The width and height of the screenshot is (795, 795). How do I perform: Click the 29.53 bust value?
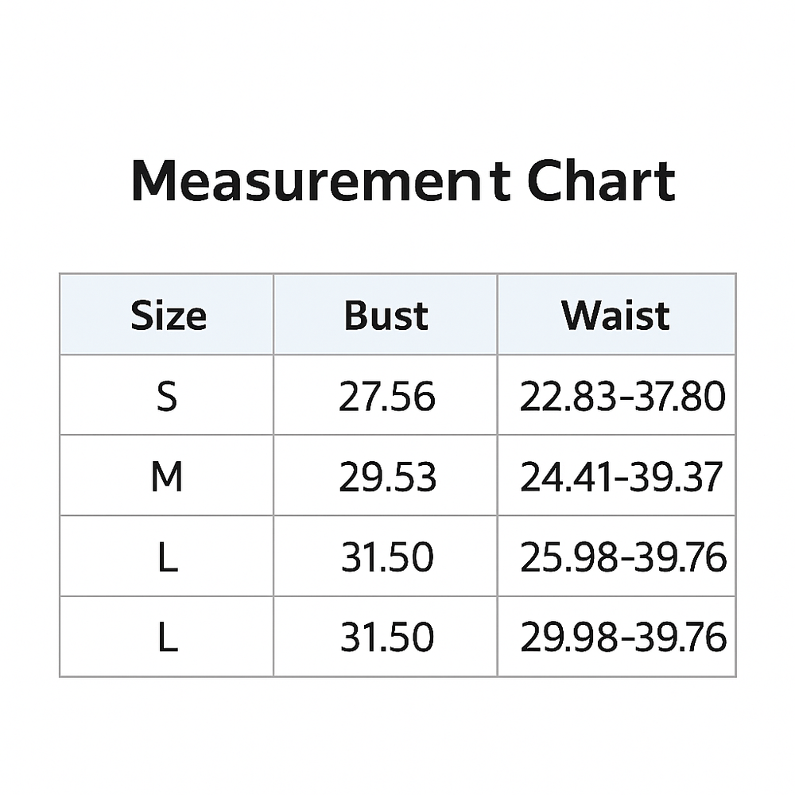point(387,477)
